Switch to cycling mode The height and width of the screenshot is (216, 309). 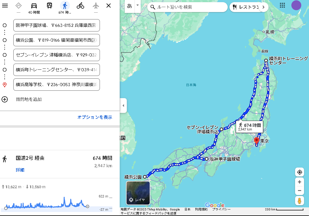pos(80,6)
